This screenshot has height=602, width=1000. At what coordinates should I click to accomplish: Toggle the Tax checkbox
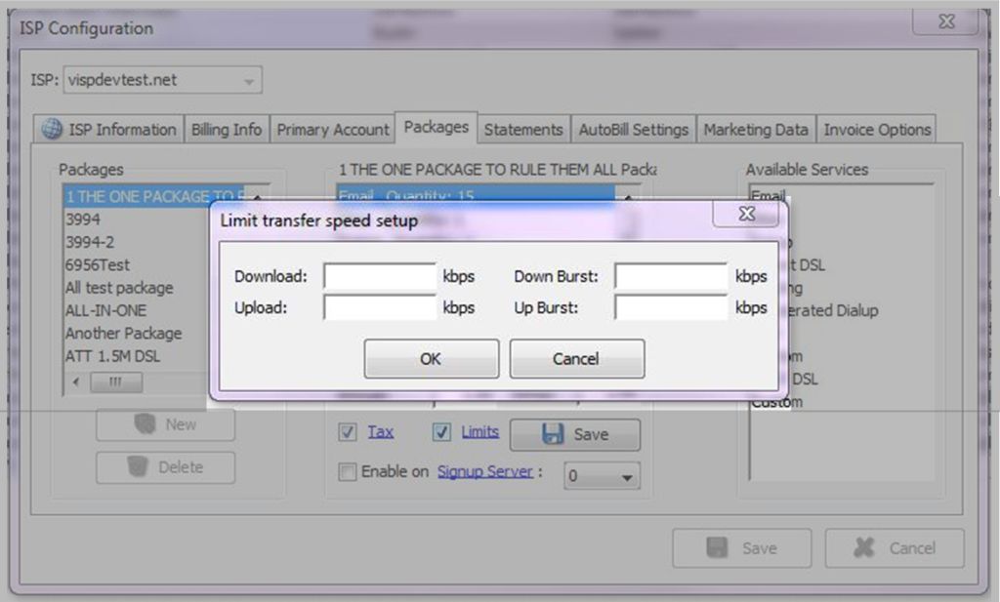coord(348,432)
